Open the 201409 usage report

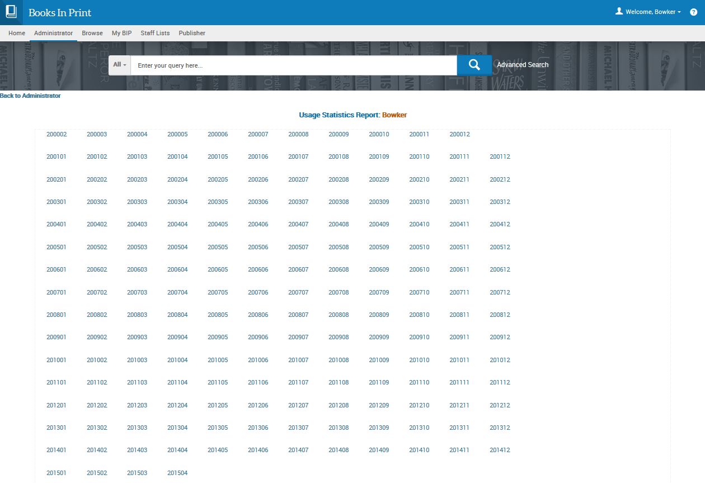point(379,450)
